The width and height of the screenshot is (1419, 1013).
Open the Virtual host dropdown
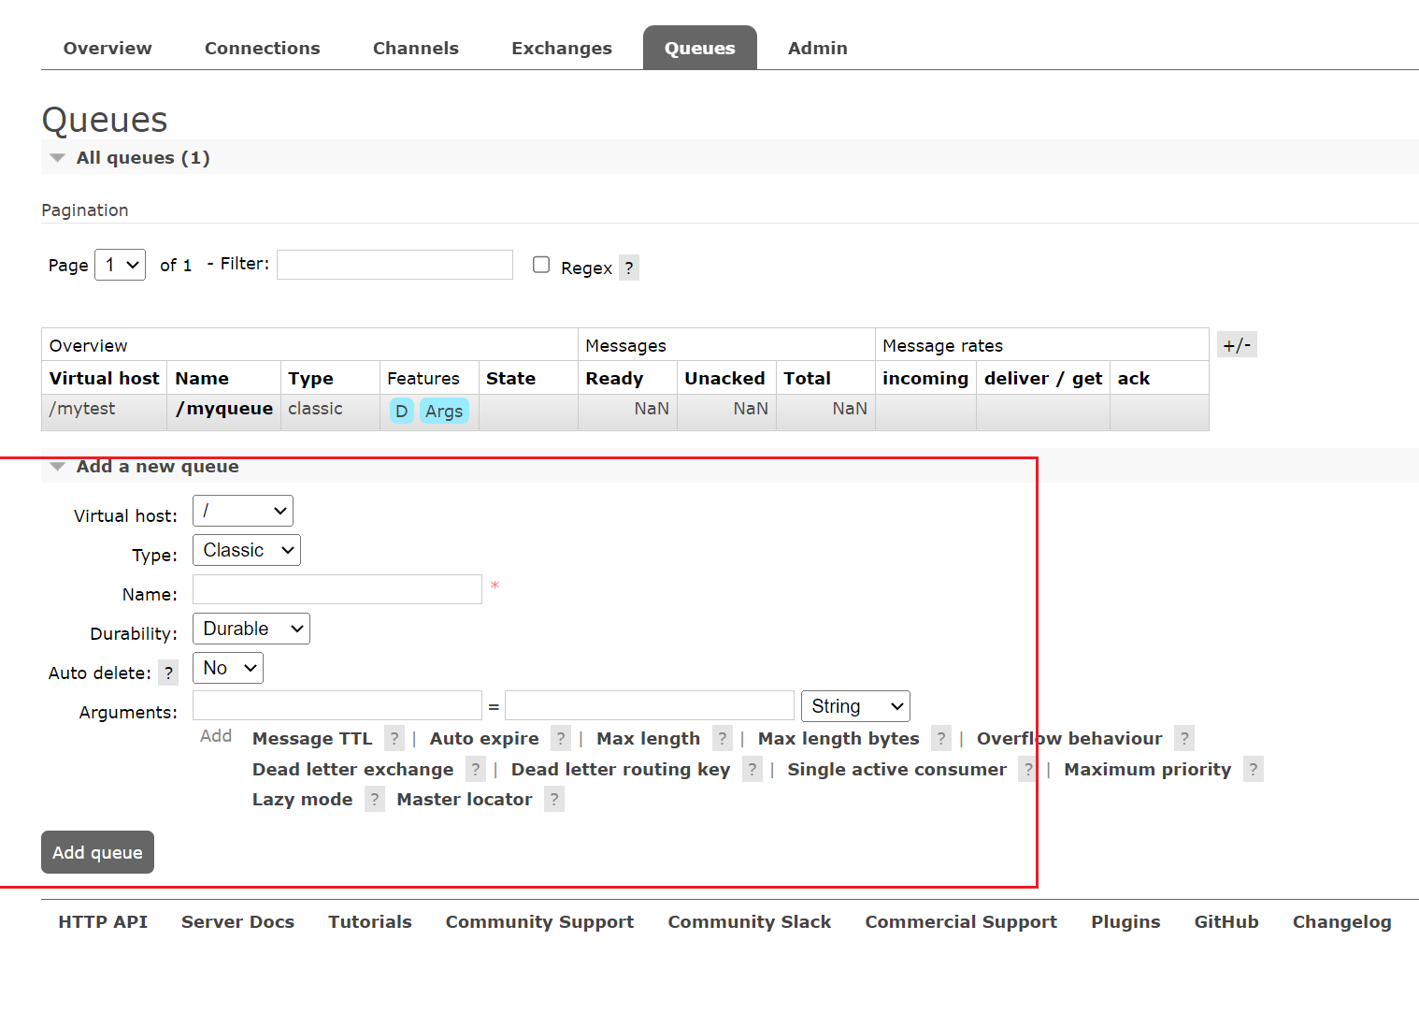243,511
